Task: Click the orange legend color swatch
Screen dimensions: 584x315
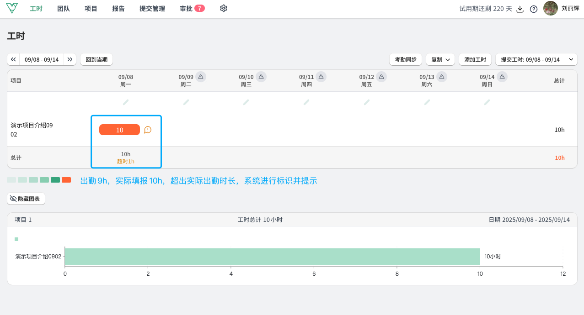Action: [66, 180]
